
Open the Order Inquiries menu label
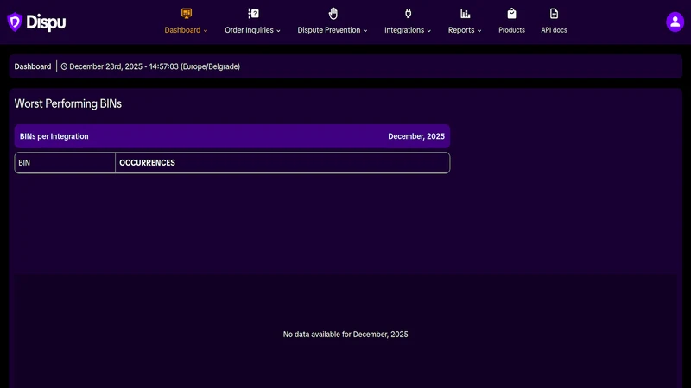click(x=249, y=30)
